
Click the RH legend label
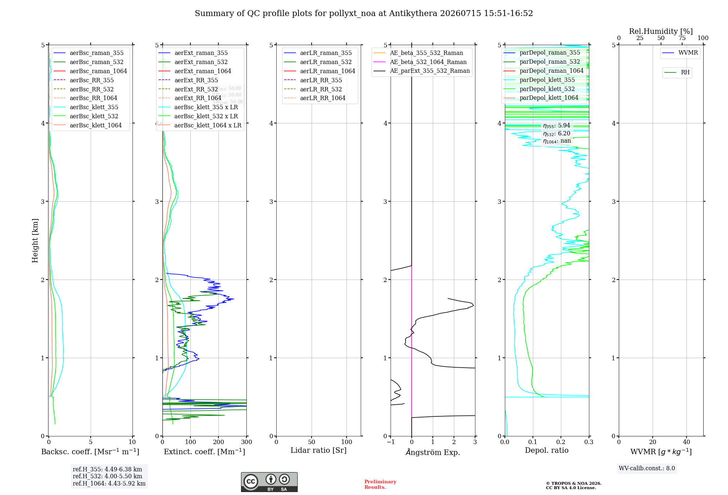685,72
